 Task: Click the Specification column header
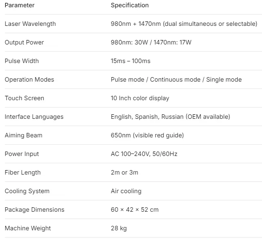click(130, 5)
